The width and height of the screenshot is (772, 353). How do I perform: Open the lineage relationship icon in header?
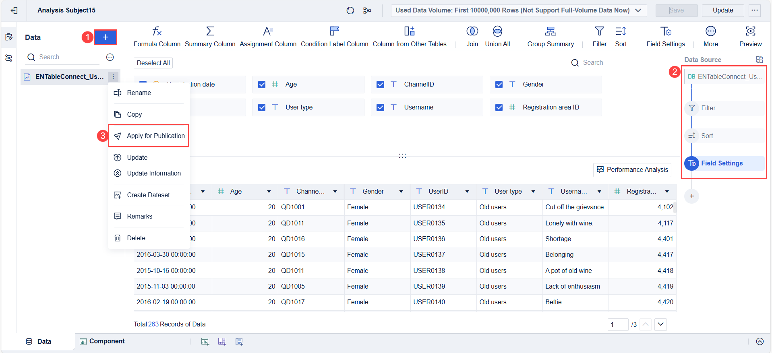(367, 10)
